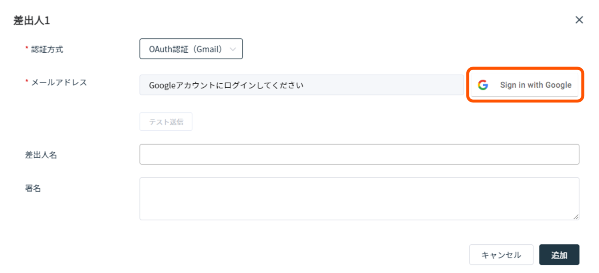The width and height of the screenshot is (599, 273).
Task: Click the signature textarea resize handle
Action: pos(576,218)
